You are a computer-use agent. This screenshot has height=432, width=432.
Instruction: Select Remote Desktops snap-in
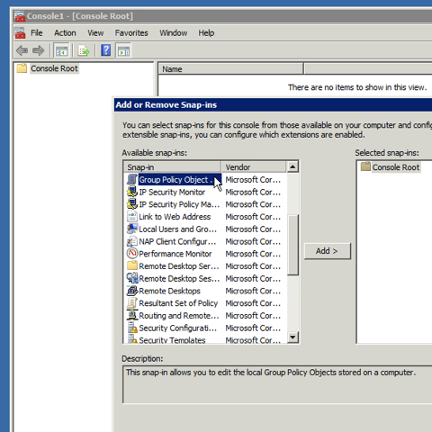click(169, 291)
